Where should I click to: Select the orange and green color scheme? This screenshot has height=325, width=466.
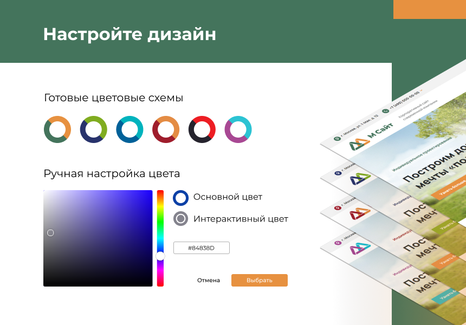pyautogui.click(x=57, y=129)
